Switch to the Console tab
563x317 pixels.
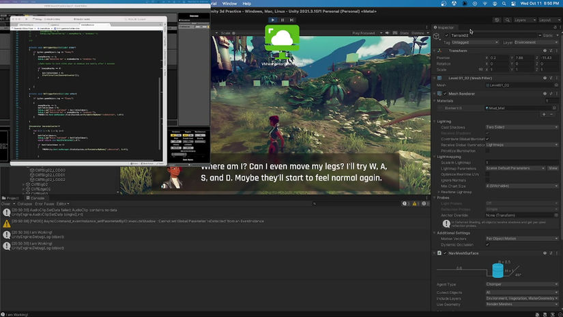[x=35, y=198]
